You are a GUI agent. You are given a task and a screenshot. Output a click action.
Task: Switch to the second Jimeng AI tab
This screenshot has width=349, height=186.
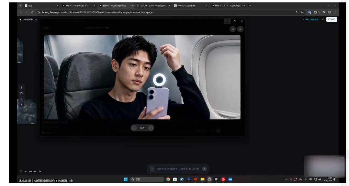pos(79,5)
